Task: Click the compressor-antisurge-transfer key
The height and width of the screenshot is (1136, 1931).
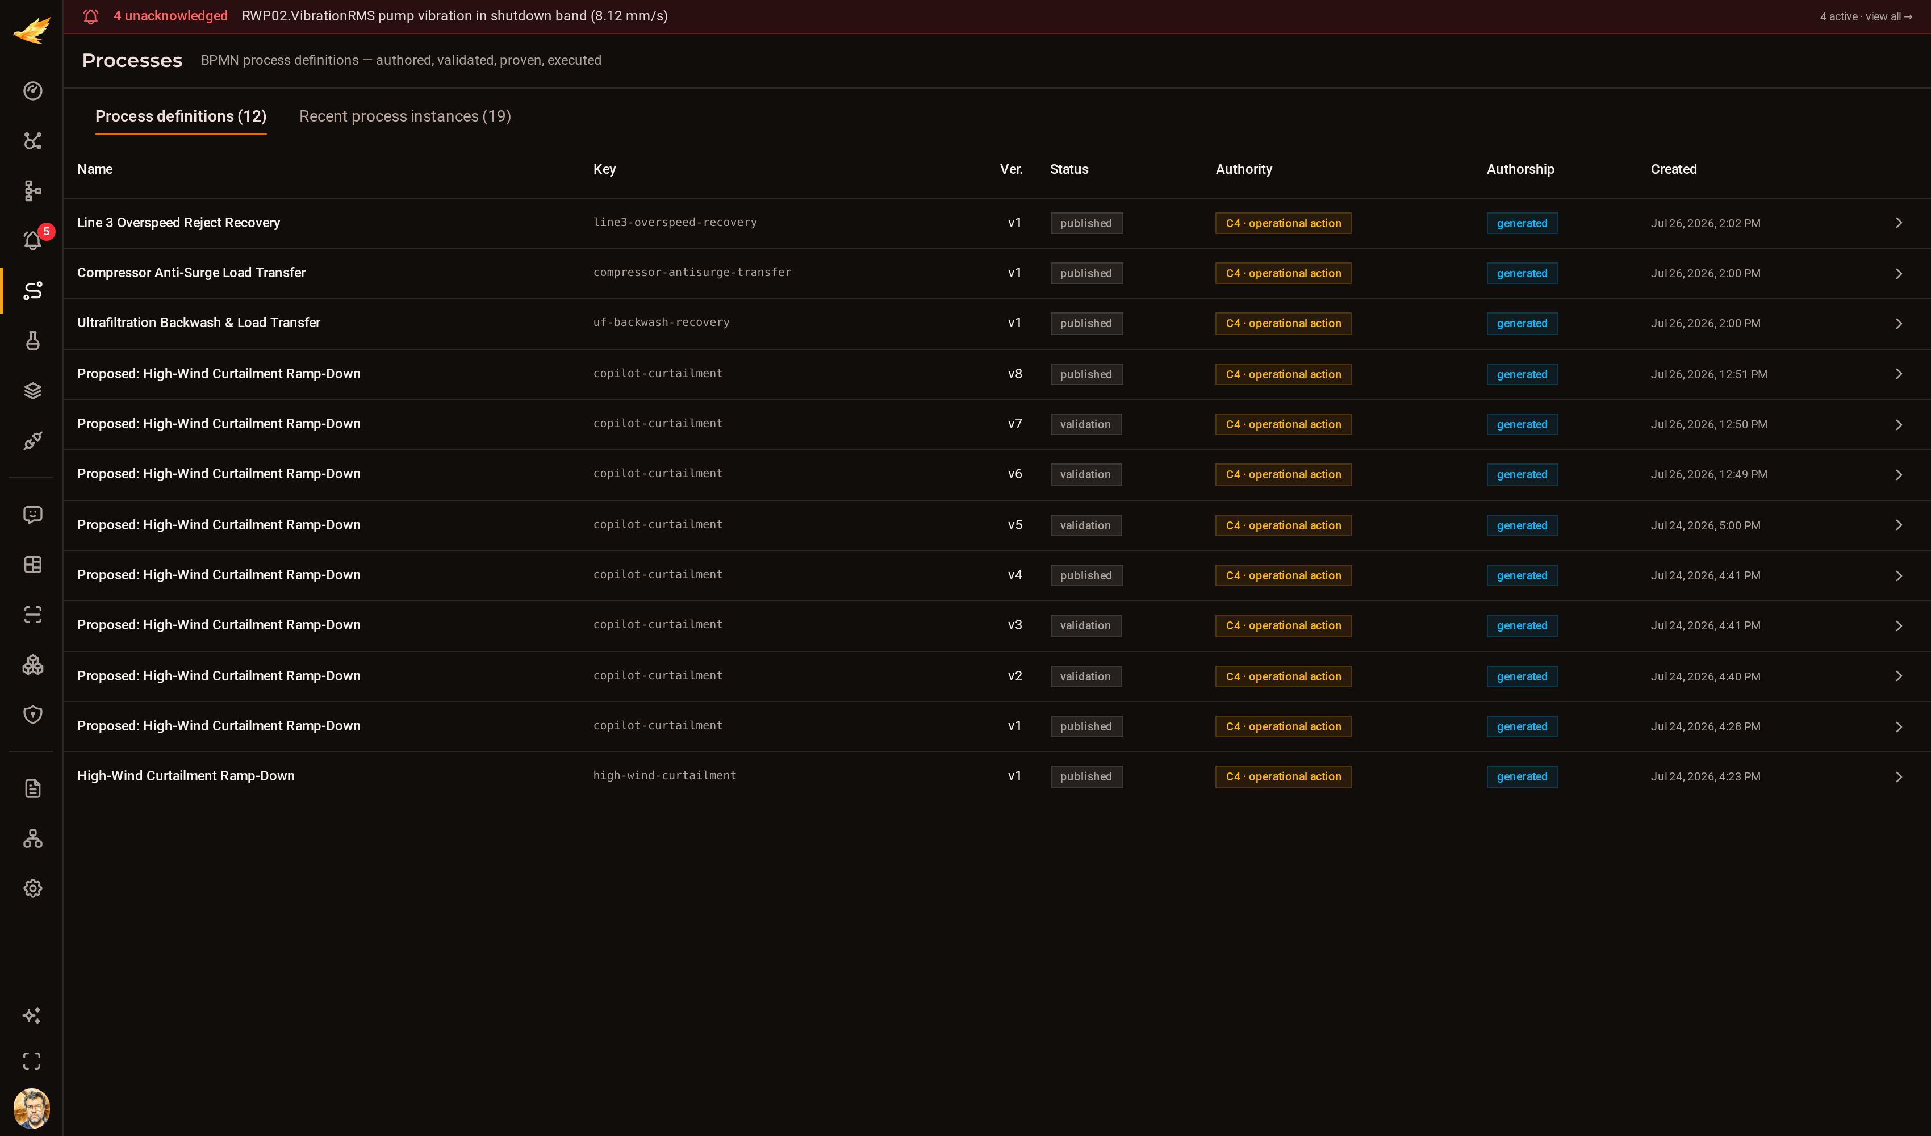Action: pos(692,272)
